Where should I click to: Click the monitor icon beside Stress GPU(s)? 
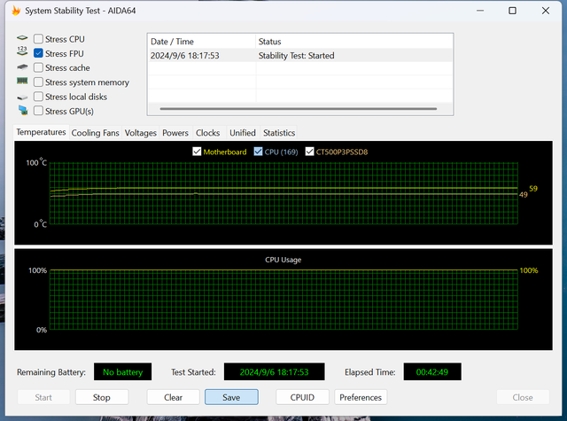click(23, 110)
